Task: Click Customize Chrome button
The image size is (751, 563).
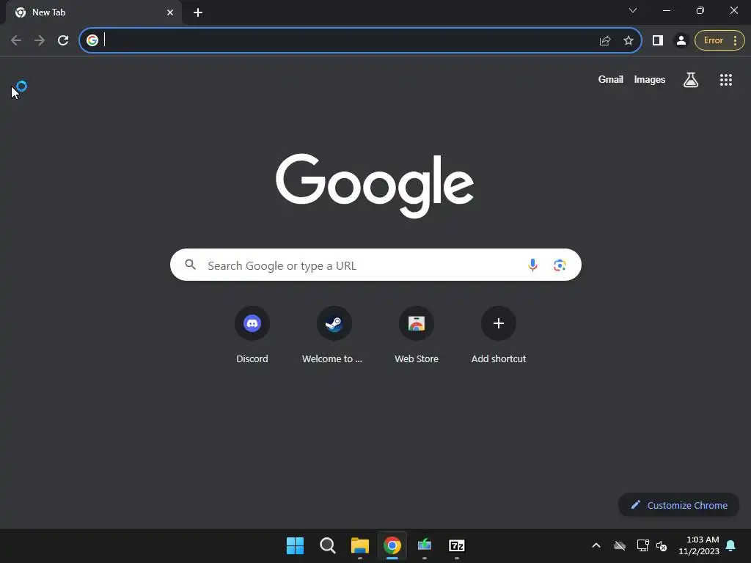Action: pyautogui.click(x=678, y=505)
